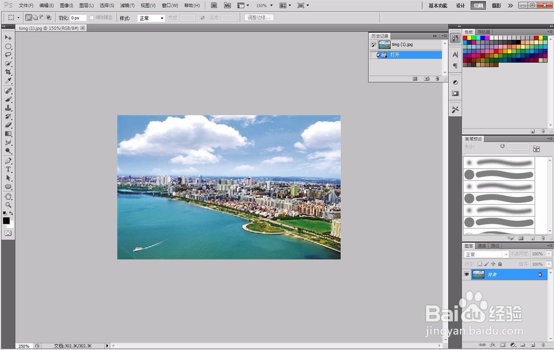
Task: Switch to the 路径 tab
Action: click(x=495, y=246)
